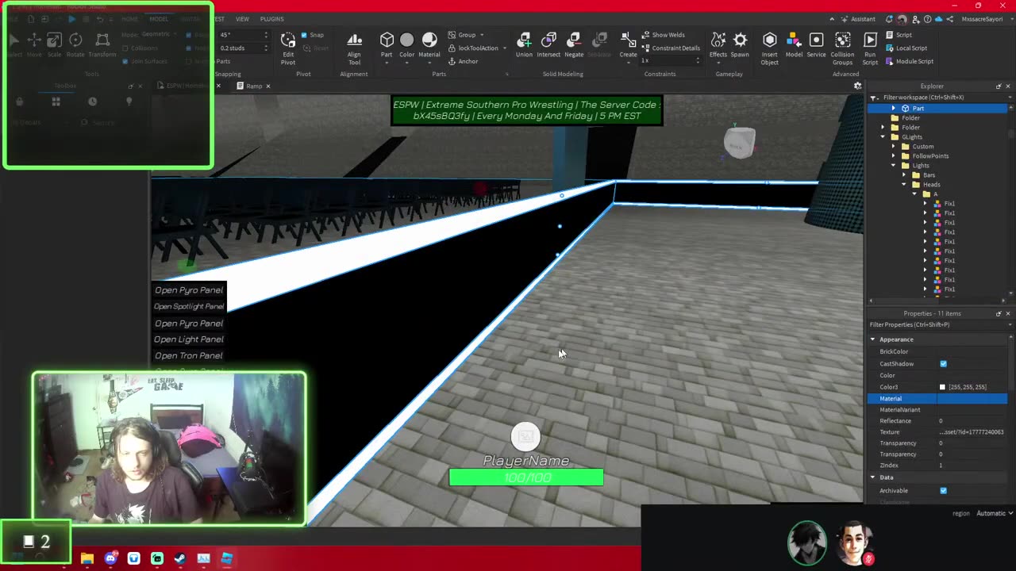Open Discord from the taskbar
Screen dimensions: 1016x571
point(110,559)
